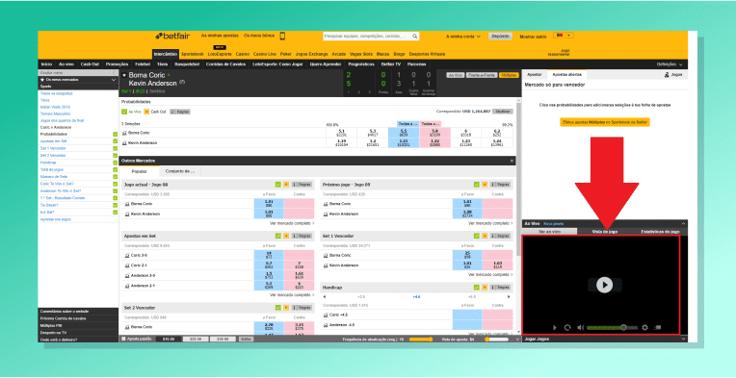The width and height of the screenshot is (736, 378).
Task: Toggle the Aposta padrão checkbox in bottom bar
Action: [124, 339]
